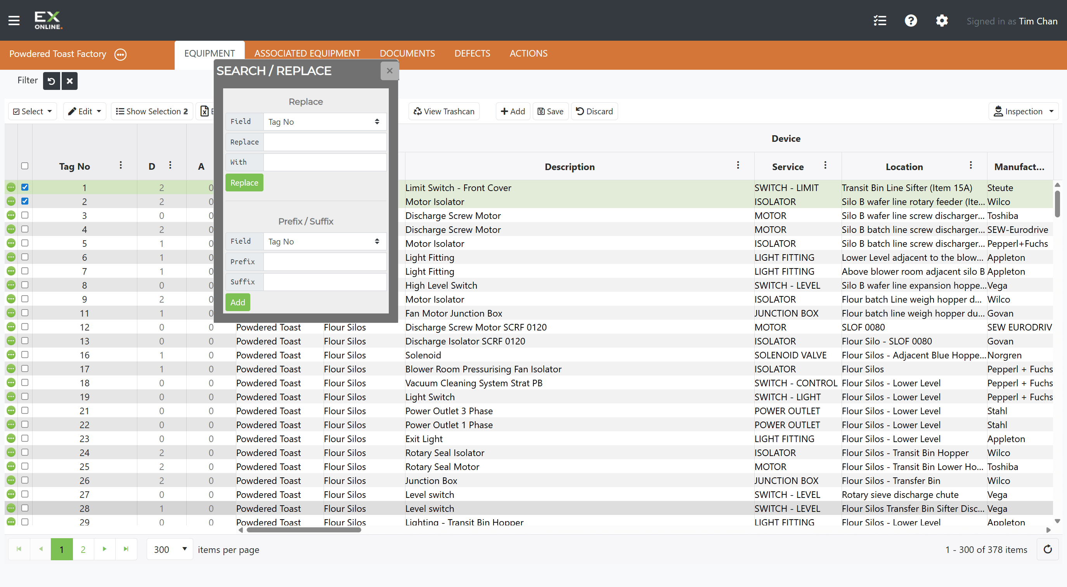This screenshot has width=1067, height=587.
Task: Go to the last page
Action: pyautogui.click(x=126, y=549)
